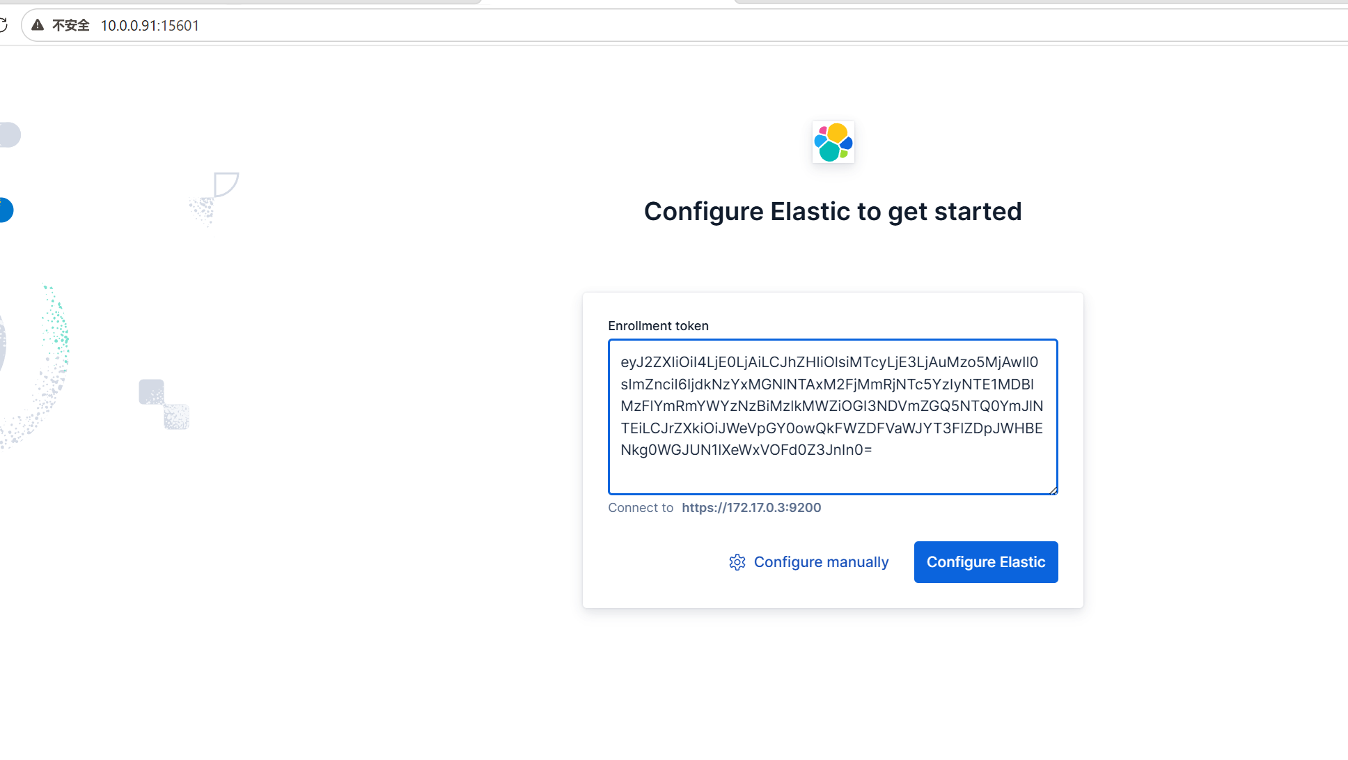
Task: Click the https://172.17.0.3:9200 connection address
Action: point(751,508)
